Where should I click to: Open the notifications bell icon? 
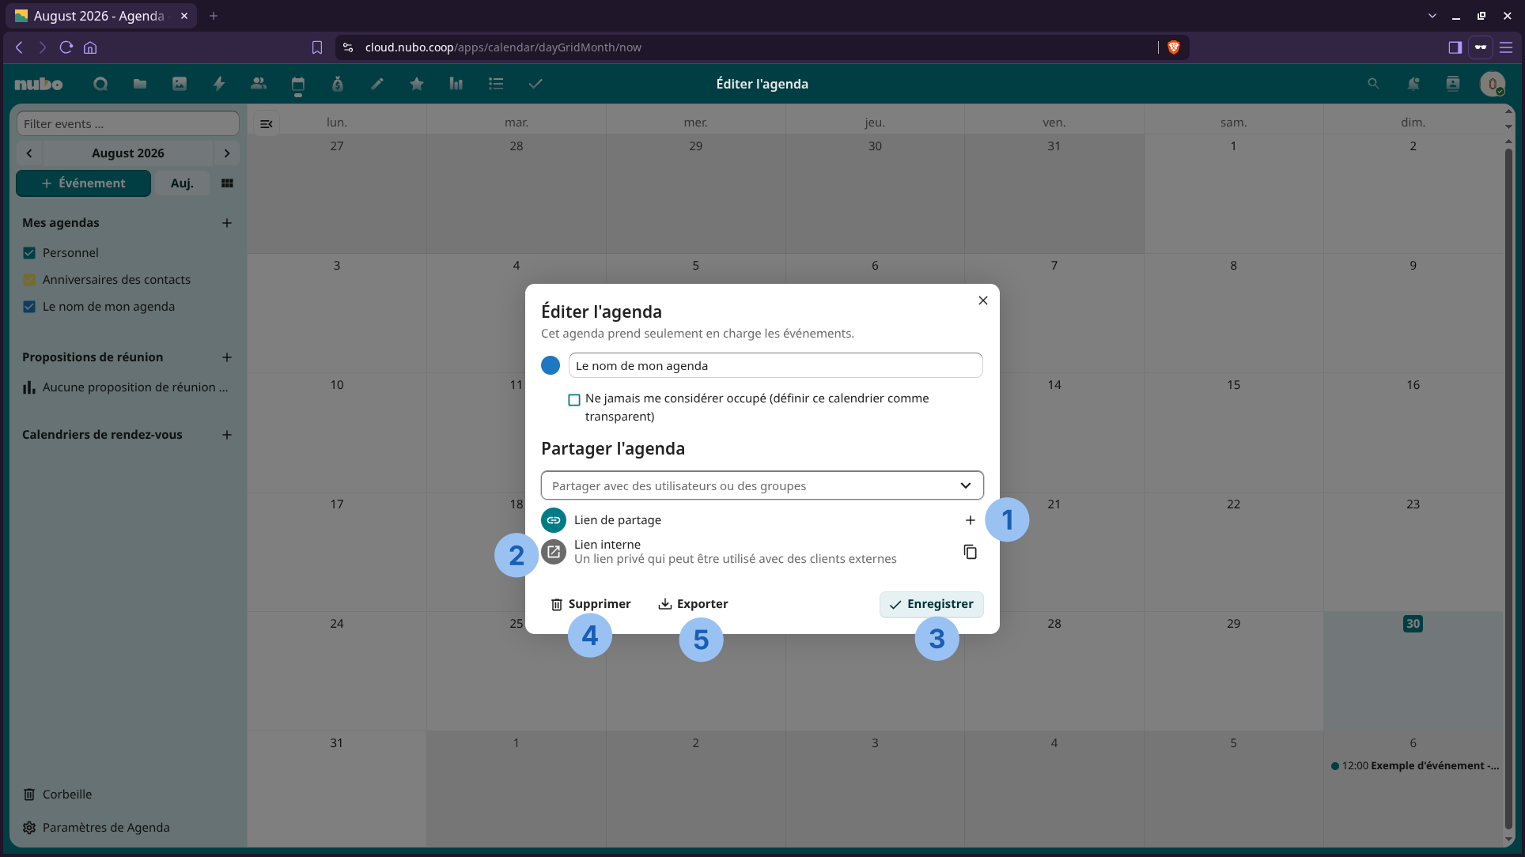click(x=1413, y=84)
